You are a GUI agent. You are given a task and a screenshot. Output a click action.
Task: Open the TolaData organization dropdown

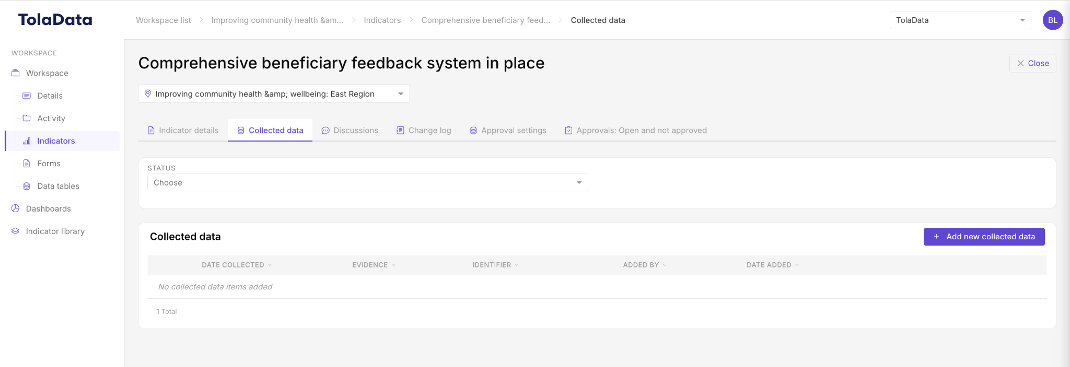click(960, 20)
